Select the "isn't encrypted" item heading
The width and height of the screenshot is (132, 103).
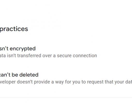point(18,49)
